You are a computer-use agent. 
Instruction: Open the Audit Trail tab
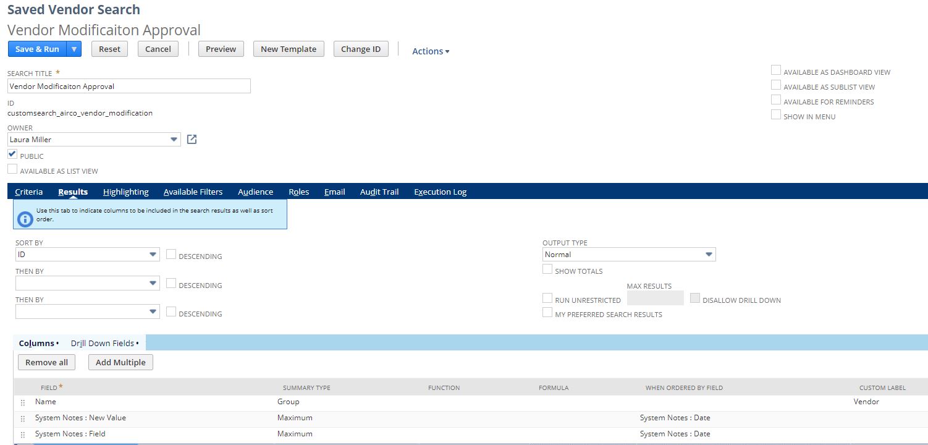pos(379,192)
